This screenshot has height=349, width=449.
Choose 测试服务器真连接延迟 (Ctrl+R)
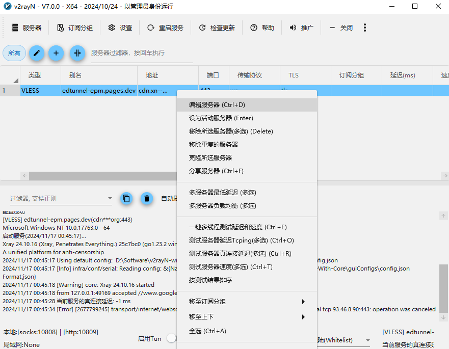click(247, 253)
